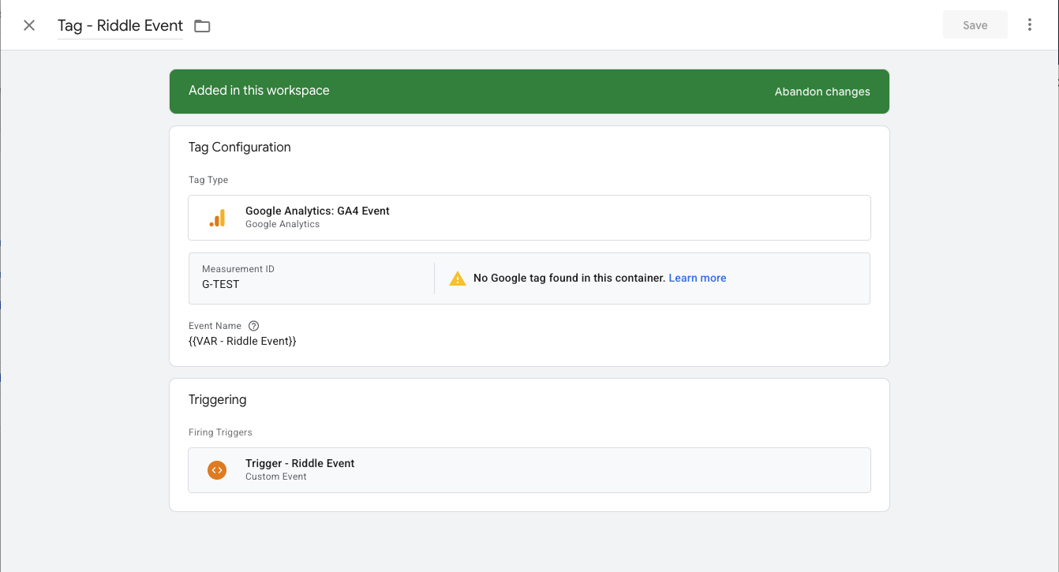Click the Save button
This screenshot has height=572, width=1059.
pos(975,25)
